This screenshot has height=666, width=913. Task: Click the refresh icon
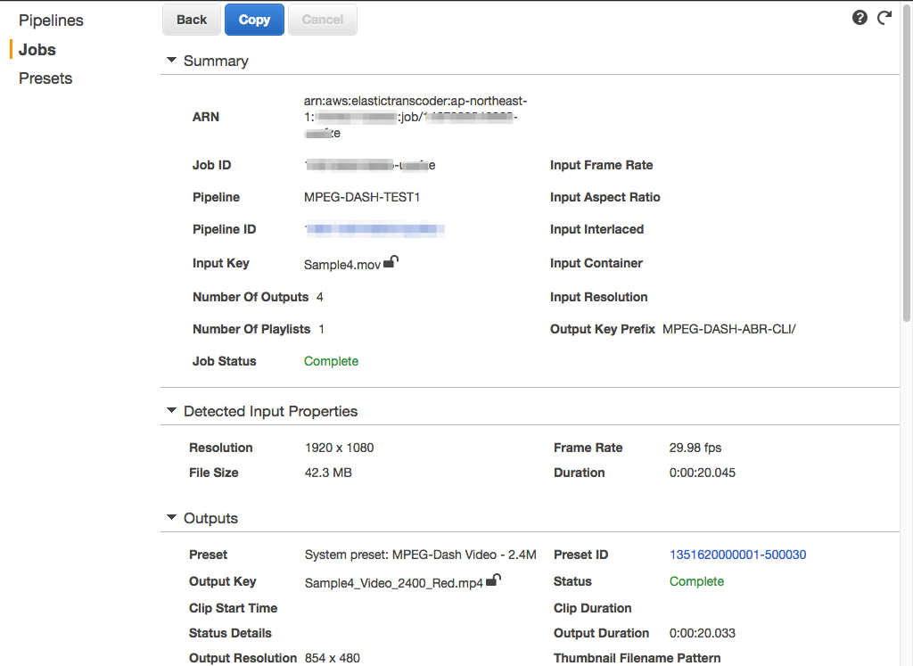884,17
